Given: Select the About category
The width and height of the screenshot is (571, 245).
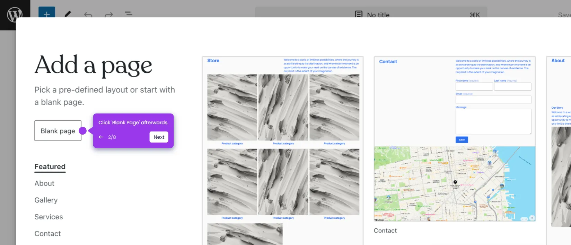Looking at the screenshot, I should click(44, 183).
